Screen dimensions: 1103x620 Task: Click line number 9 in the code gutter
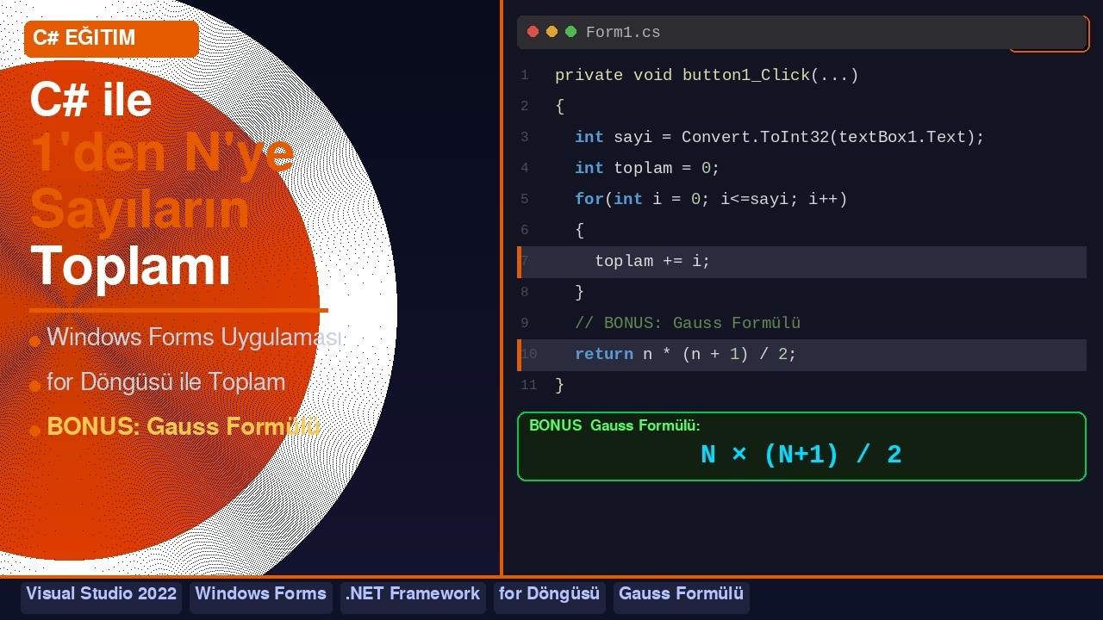click(524, 323)
